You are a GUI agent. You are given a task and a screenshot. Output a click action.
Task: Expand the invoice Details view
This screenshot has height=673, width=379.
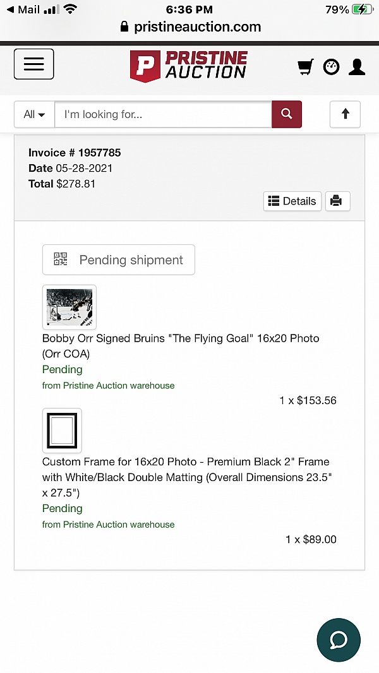(292, 201)
